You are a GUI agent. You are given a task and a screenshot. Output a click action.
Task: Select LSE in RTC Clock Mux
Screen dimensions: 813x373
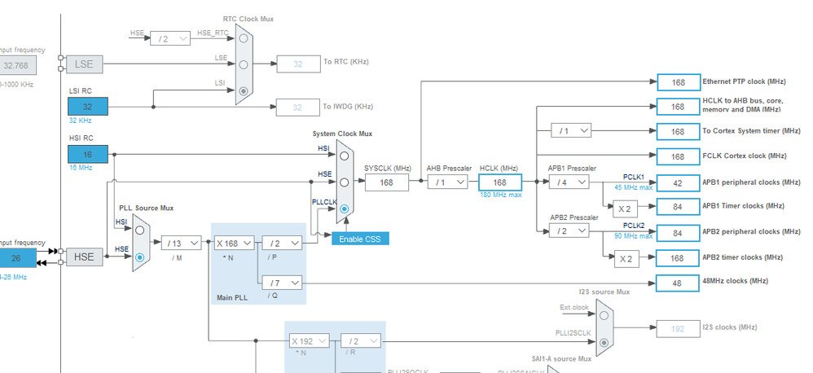tap(244, 65)
